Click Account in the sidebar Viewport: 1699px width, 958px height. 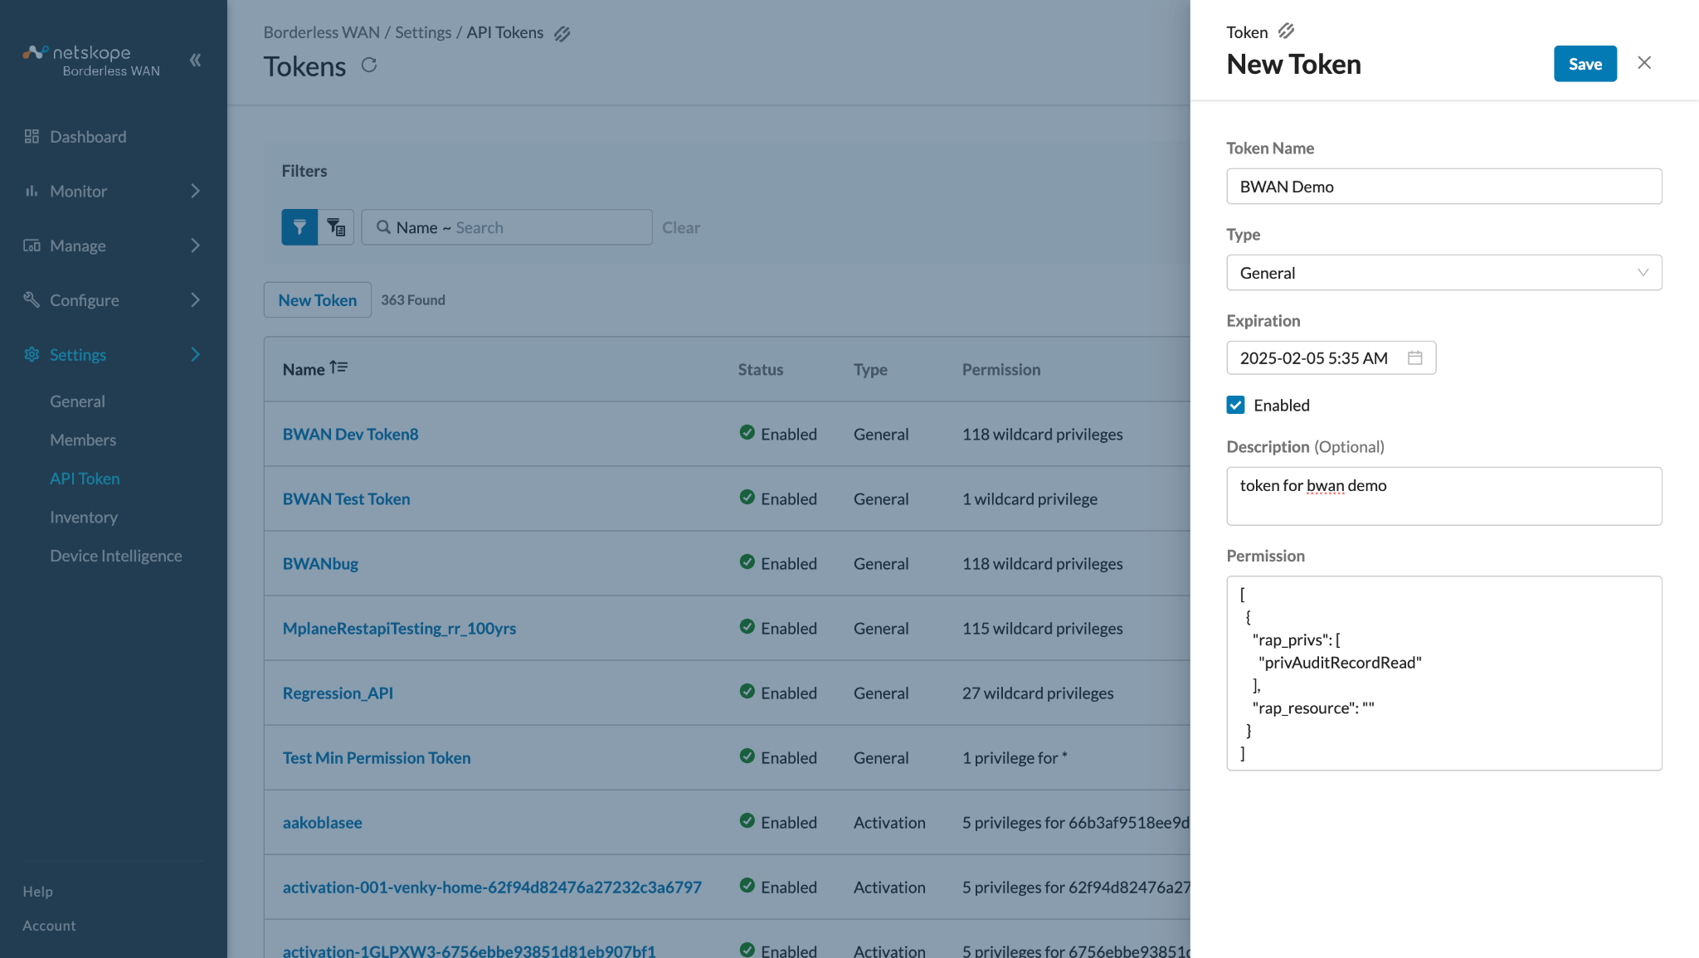49,926
